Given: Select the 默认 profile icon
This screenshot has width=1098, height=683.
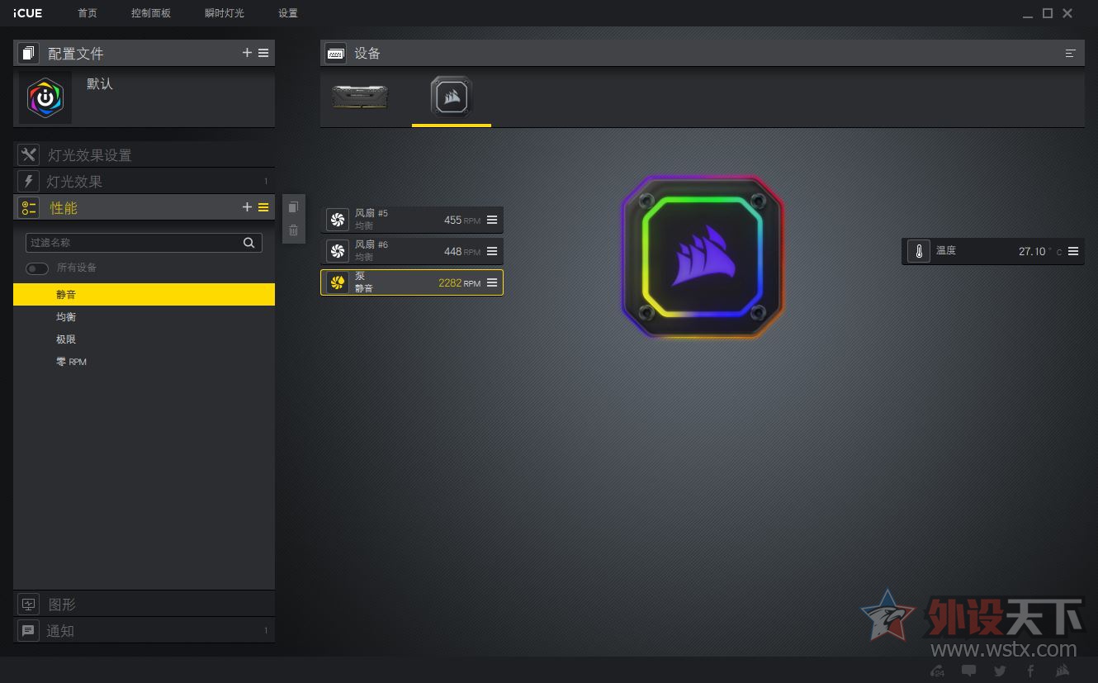Looking at the screenshot, I should click(45, 97).
